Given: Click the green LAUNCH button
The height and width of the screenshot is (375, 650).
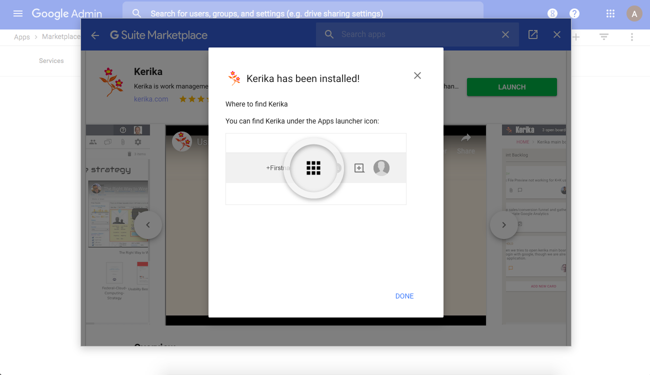Looking at the screenshot, I should point(511,87).
